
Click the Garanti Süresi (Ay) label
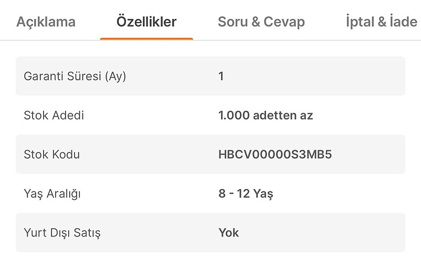tap(75, 76)
